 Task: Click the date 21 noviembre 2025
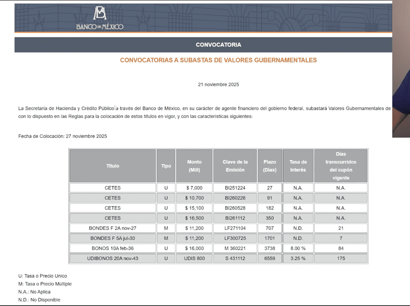point(218,85)
